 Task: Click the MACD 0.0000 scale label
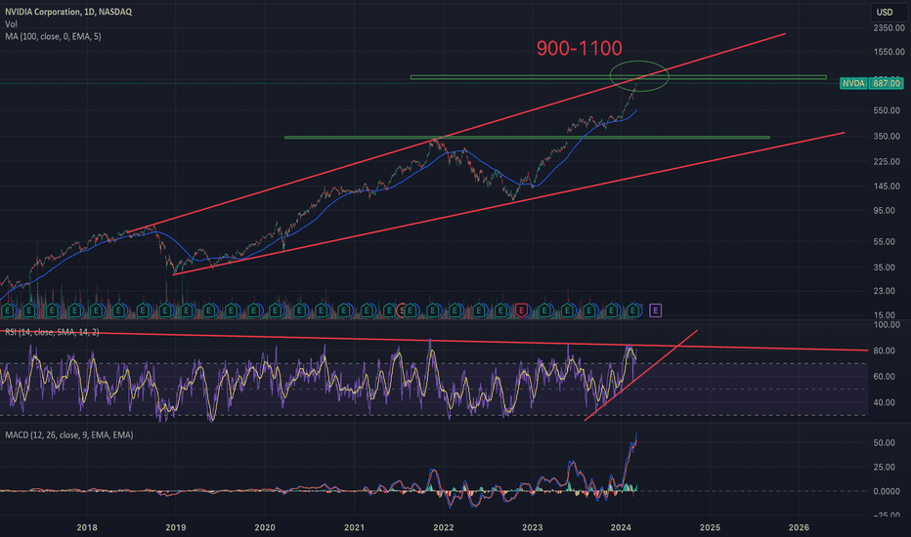(x=887, y=491)
